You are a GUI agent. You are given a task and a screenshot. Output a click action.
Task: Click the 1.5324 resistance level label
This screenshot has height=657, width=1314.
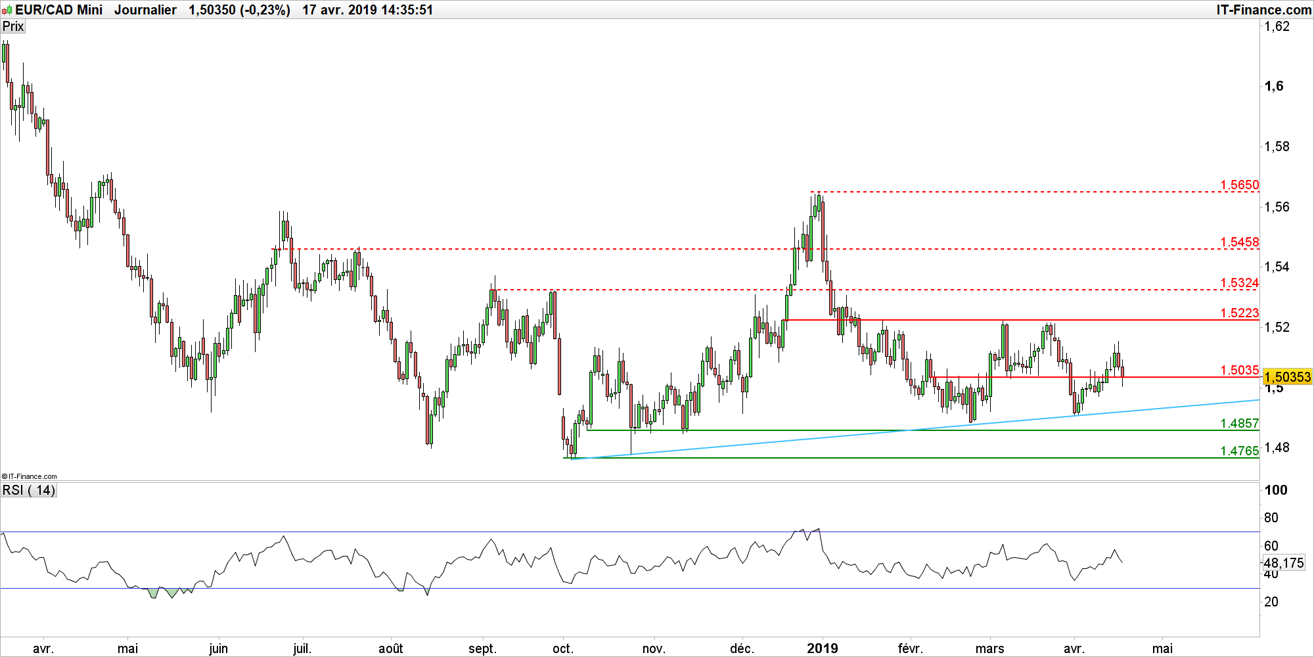tap(1239, 283)
